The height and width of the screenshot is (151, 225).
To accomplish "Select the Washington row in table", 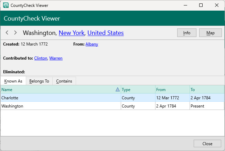I will click(60, 106).
